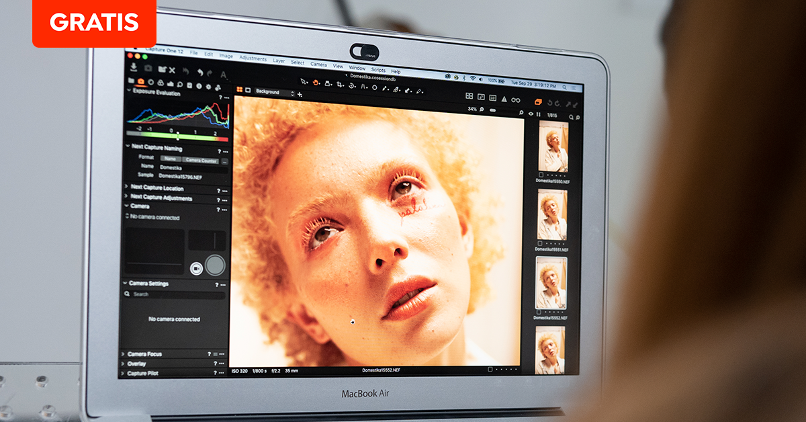Viewport: 806px width, 422px height.
Task: Tick checkbox under Domestika15552.NEF thumbnail
Action: [x=539, y=312]
